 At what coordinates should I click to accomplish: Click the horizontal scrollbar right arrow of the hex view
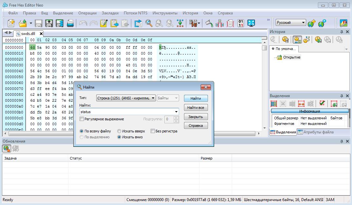point(259,133)
